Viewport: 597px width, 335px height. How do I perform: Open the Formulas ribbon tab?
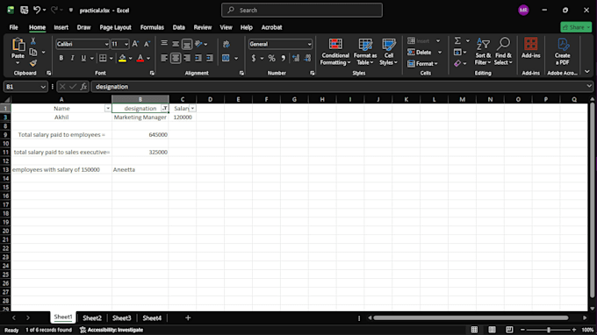(x=152, y=27)
